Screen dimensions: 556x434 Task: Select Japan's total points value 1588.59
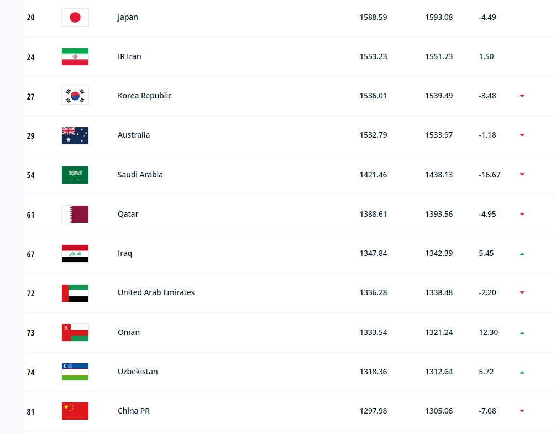pos(373,17)
